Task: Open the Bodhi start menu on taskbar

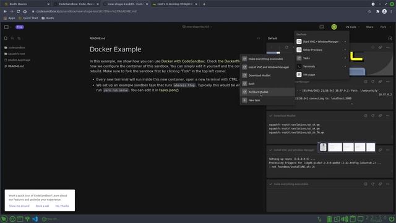Action: click(x=4, y=219)
